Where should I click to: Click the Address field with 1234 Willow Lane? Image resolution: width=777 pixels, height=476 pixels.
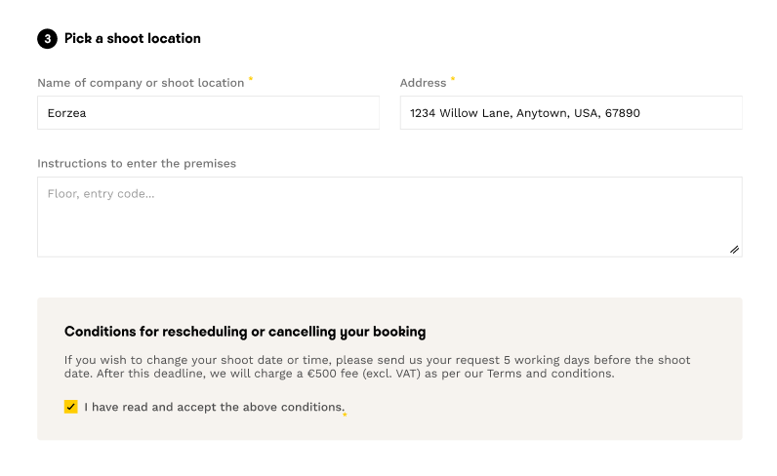click(x=571, y=113)
